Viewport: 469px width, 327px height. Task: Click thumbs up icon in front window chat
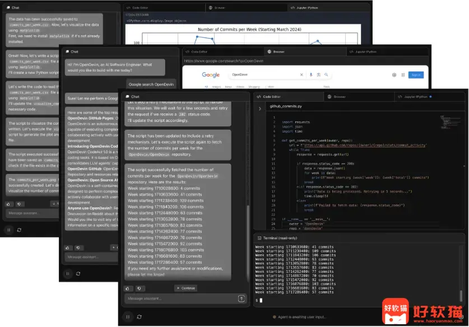click(x=128, y=288)
